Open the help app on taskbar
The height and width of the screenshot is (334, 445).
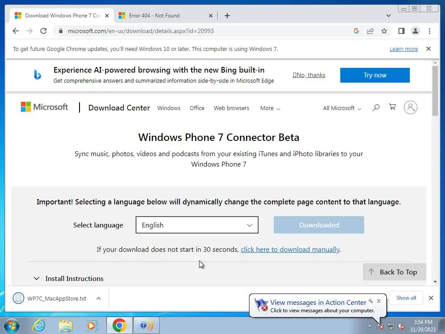coord(146,325)
